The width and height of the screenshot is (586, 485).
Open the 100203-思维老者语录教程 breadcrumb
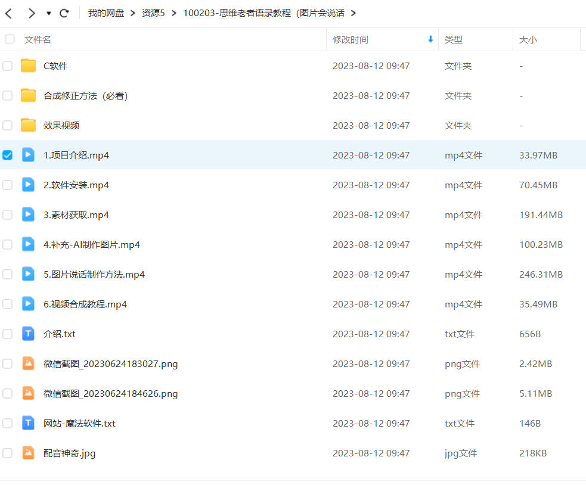(264, 13)
